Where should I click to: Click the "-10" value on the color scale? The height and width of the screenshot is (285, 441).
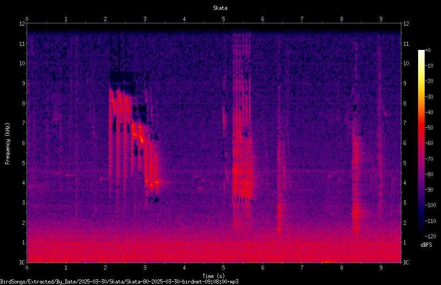(429, 66)
